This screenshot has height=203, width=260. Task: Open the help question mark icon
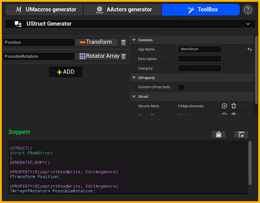[248, 10]
